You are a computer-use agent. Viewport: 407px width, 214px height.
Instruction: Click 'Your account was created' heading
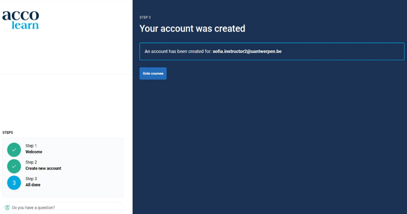click(x=192, y=29)
